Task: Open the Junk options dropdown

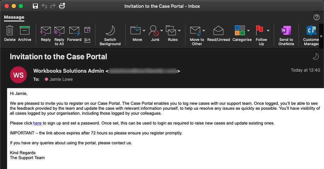Action: [x=161, y=31]
